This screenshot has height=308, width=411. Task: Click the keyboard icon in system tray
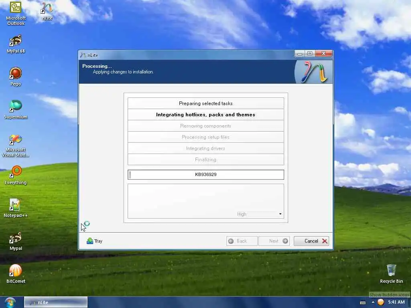pos(363,302)
